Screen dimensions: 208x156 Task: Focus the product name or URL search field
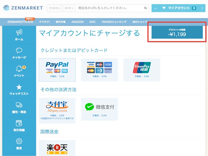coord(109,8)
